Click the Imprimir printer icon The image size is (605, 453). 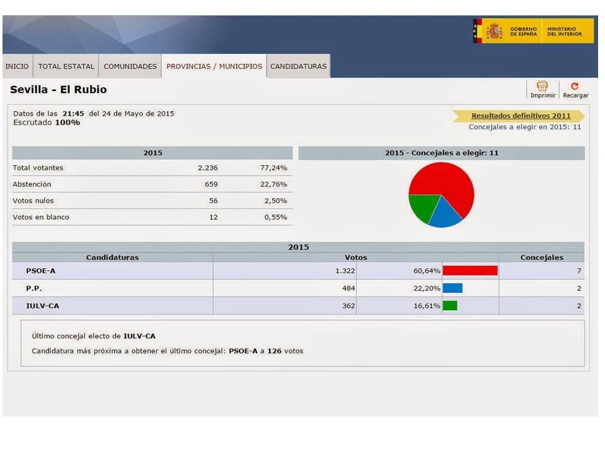542,86
